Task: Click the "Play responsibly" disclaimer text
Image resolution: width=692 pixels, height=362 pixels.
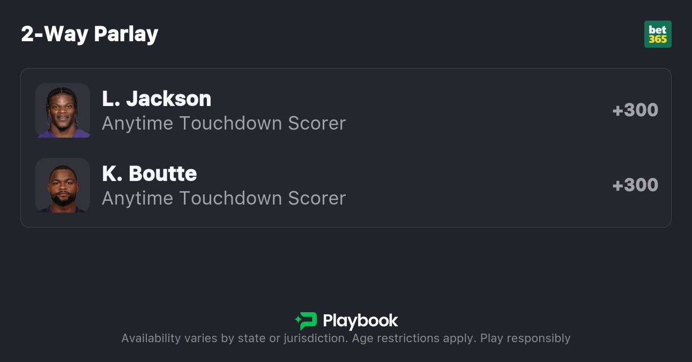Action: tap(525, 338)
